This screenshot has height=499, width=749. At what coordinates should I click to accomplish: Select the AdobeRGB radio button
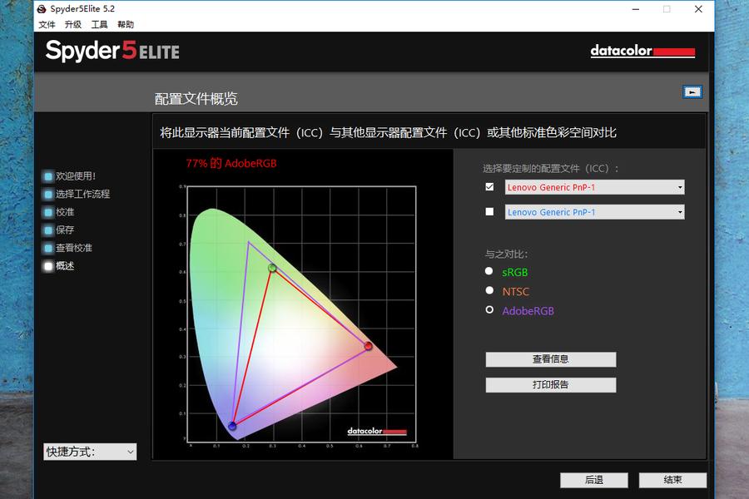point(489,310)
